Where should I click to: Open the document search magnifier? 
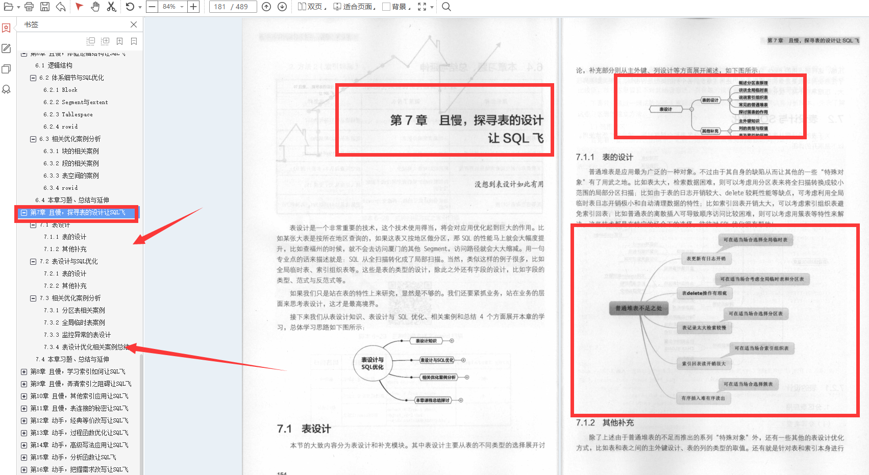[x=446, y=7]
